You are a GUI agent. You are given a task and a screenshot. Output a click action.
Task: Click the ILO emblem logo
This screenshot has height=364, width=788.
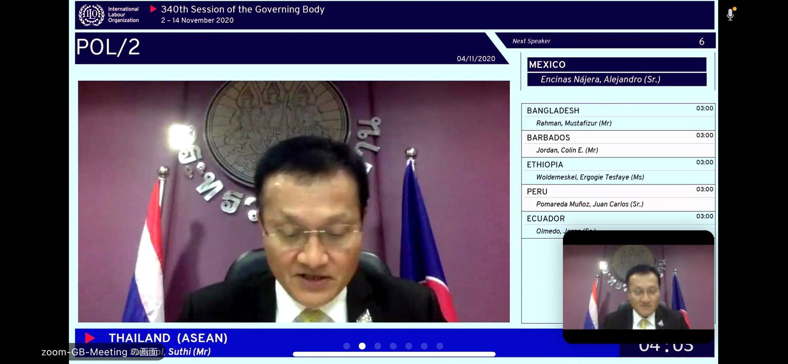tap(91, 15)
